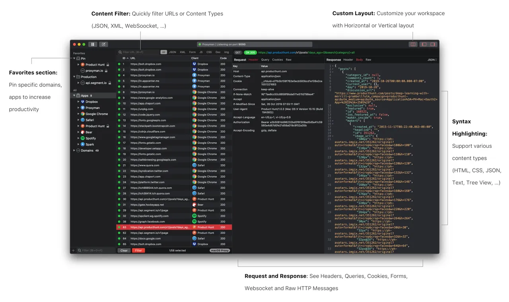Click Safari client icon in row 21
Screen dimensions: 509x302
pyautogui.click(x=194, y=165)
